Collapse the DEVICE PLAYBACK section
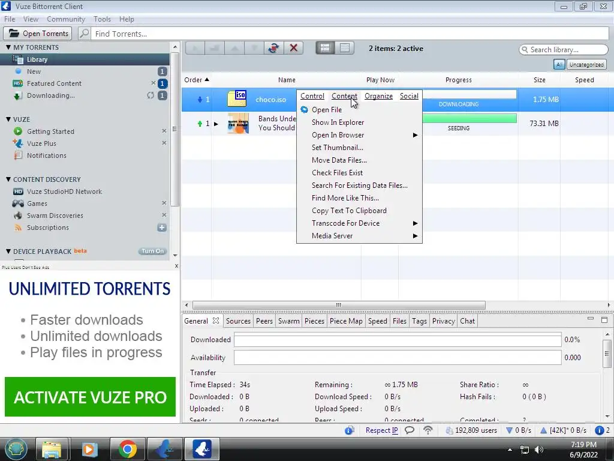The image size is (614, 461). pos(8,252)
